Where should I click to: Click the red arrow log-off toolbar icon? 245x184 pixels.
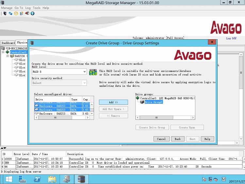pos(27,13)
